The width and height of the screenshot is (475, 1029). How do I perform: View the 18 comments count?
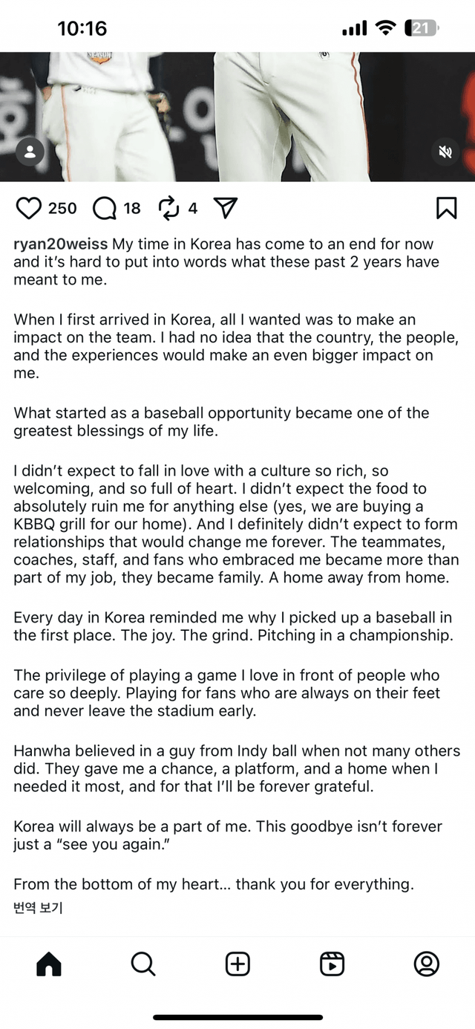(x=132, y=209)
